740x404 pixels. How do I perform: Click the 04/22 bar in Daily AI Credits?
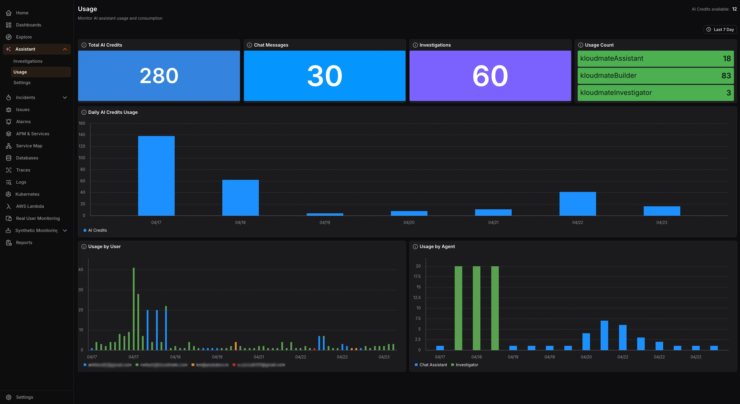point(578,204)
